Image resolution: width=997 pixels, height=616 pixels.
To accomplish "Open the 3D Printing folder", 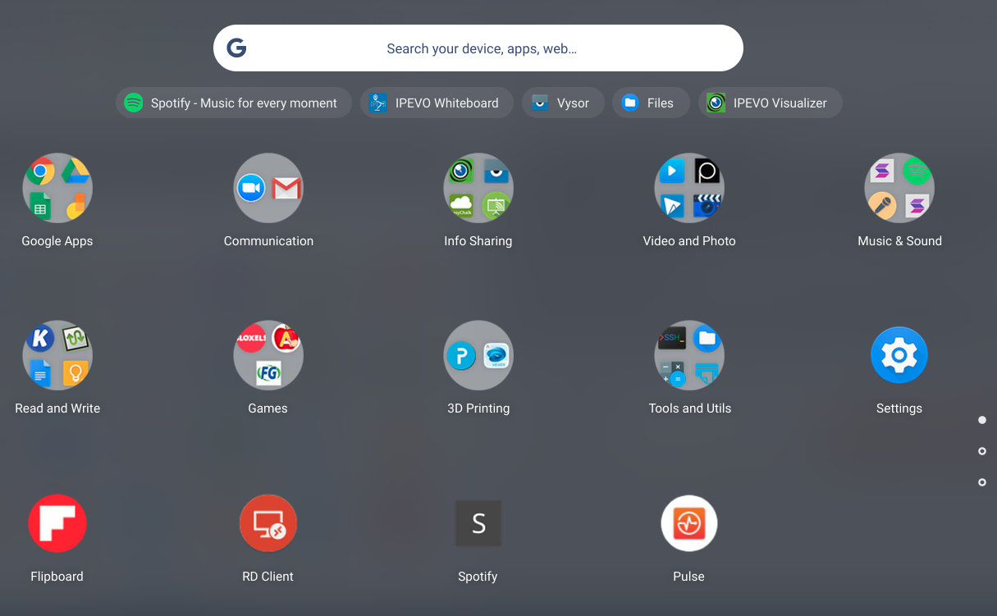I will click(x=478, y=355).
